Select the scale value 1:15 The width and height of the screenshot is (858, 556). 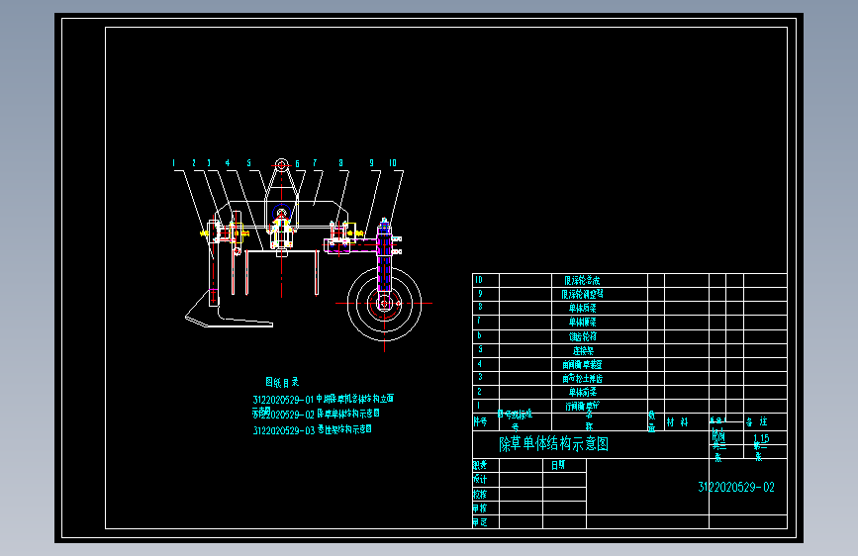[761, 438]
